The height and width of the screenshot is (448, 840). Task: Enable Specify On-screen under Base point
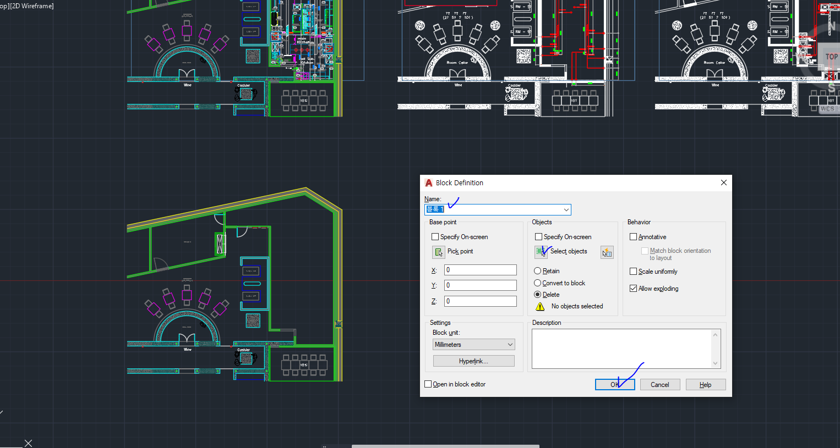tap(435, 237)
